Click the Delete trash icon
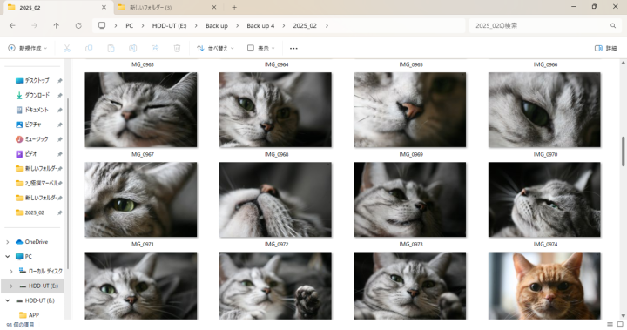 coord(177,49)
